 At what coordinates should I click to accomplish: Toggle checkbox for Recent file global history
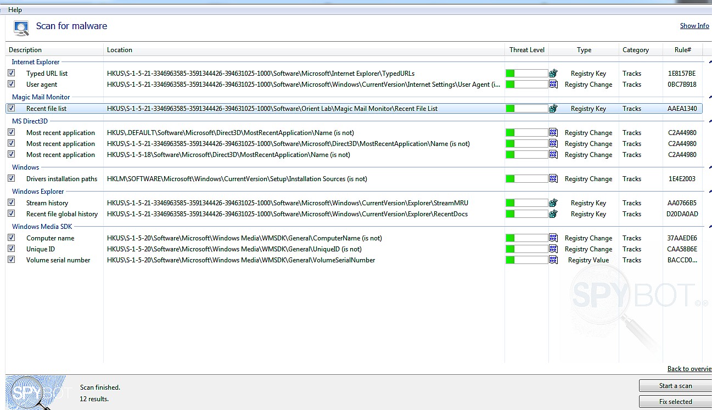click(x=12, y=214)
